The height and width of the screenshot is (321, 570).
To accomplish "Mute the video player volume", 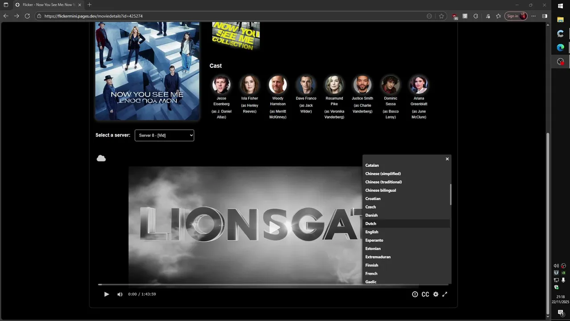I will [120, 294].
